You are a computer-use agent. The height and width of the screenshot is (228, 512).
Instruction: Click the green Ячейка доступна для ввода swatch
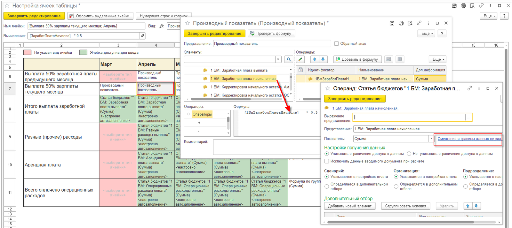pos(83,52)
